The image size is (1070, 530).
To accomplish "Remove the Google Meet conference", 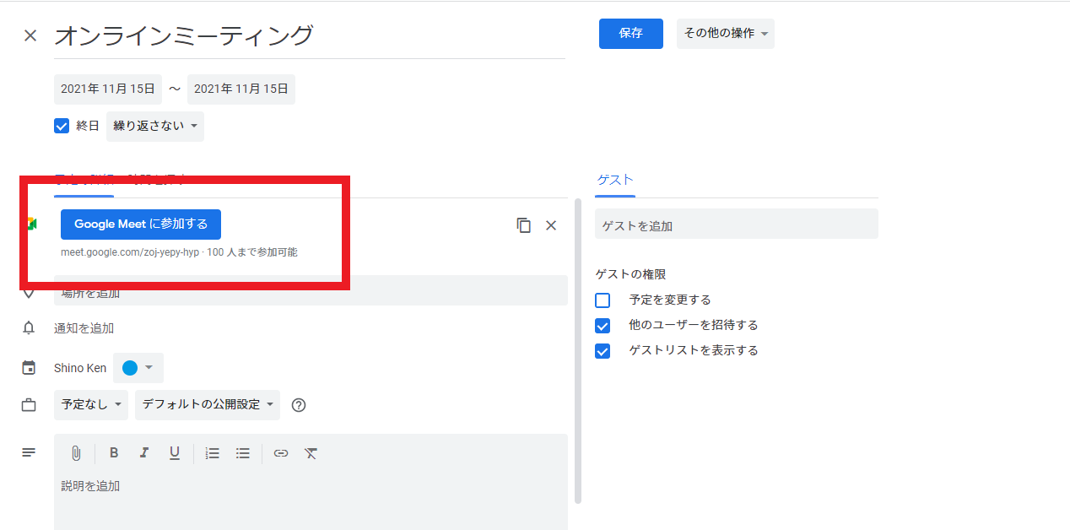I will (x=551, y=225).
